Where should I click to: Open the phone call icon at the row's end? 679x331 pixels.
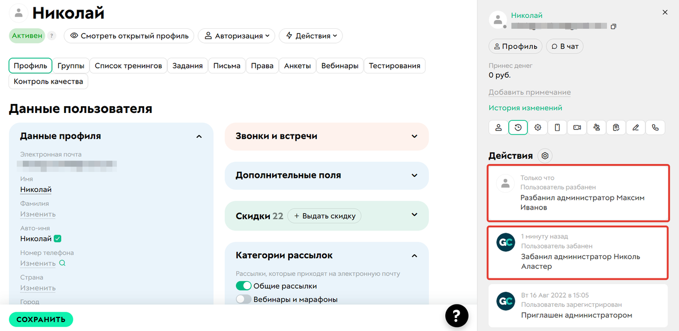(655, 127)
